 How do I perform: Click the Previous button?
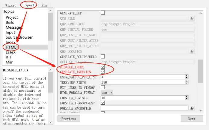coord(69,119)
